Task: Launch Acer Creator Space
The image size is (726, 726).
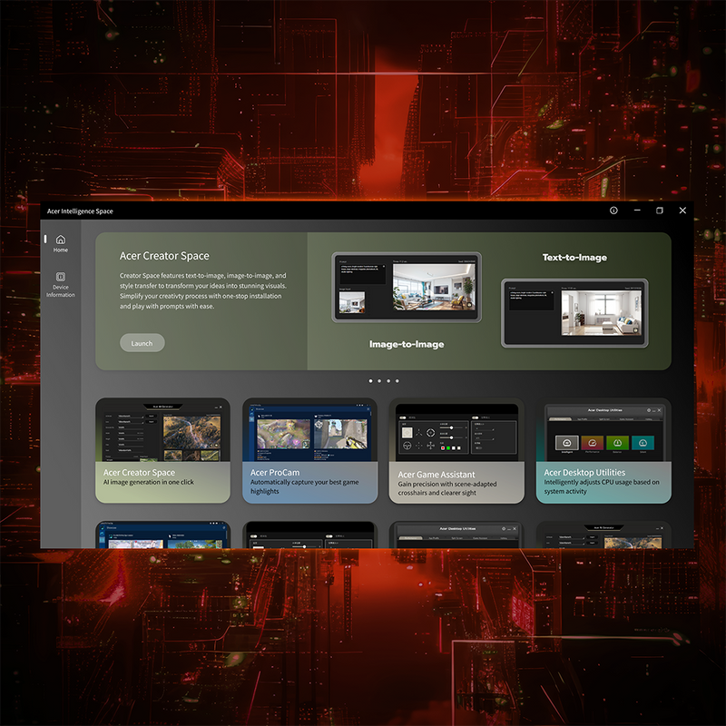Action: click(142, 343)
